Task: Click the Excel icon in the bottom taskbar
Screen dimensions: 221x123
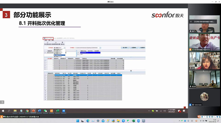Action: 133,121
